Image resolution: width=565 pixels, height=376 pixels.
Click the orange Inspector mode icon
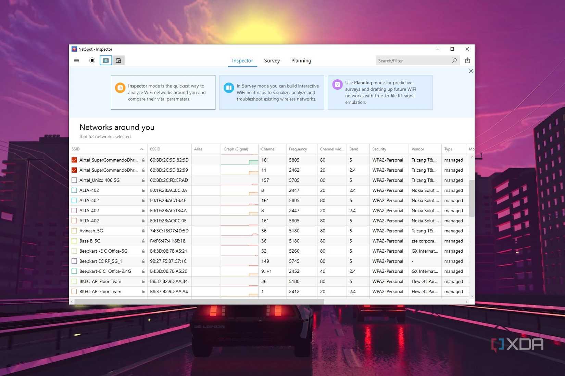[x=120, y=88]
